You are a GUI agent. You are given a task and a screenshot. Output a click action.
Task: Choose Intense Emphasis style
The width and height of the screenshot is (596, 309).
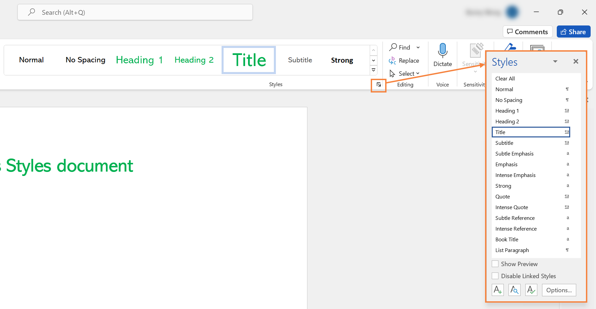[531, 175]
